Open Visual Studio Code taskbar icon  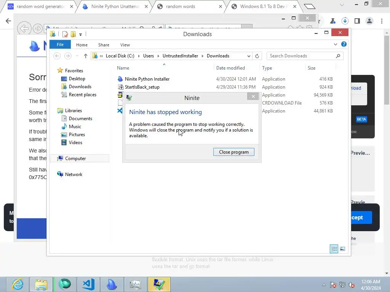pyautogui.click(x=88, y=284)
